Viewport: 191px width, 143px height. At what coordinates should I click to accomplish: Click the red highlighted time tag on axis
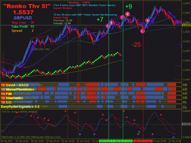coord(143,141)
